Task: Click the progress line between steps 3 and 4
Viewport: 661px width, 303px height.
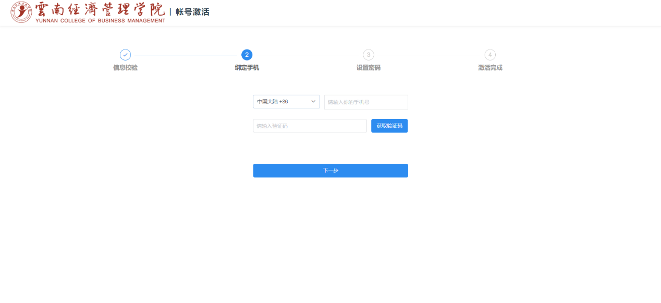Action: pyautogui.click(x=429, y=55)
